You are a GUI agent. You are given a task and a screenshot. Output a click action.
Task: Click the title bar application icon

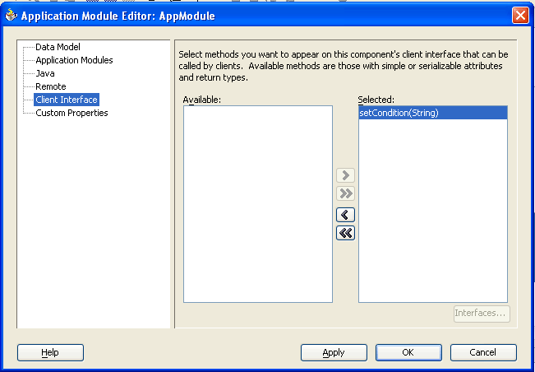pos(12,16)
